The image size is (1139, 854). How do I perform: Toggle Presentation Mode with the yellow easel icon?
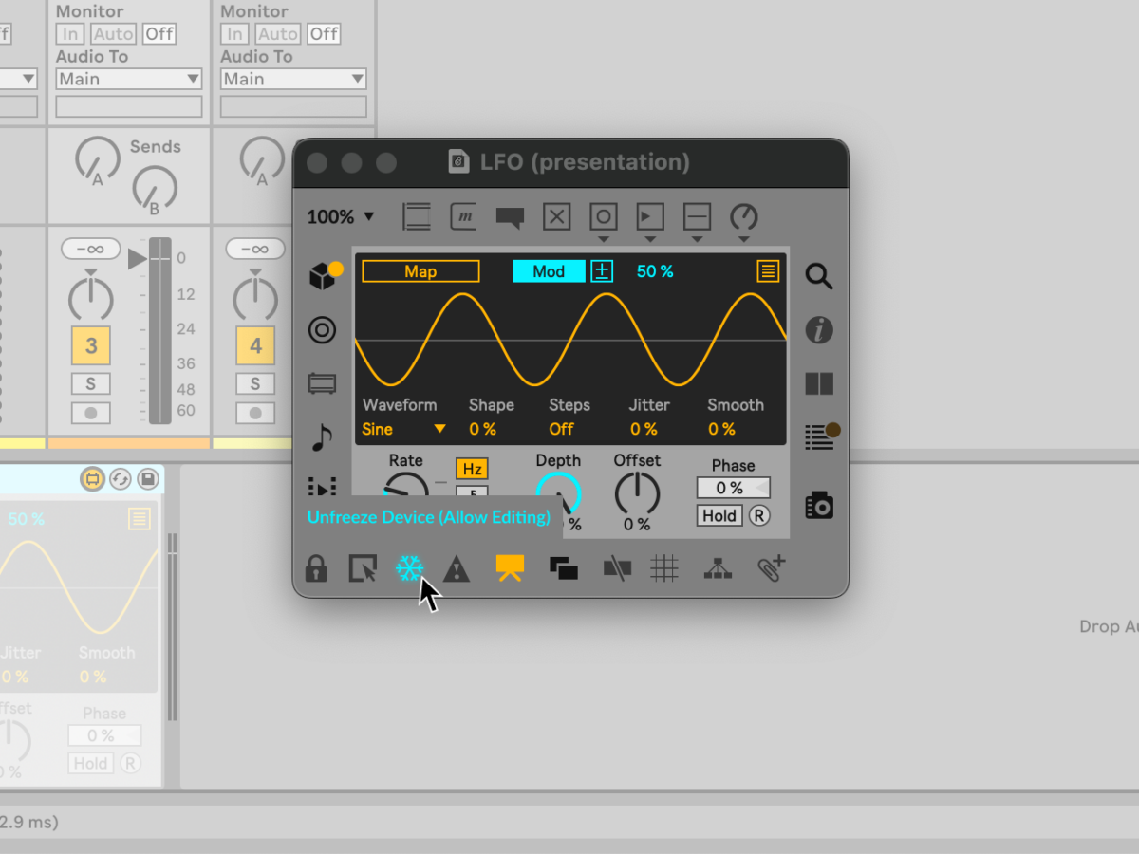510,567
